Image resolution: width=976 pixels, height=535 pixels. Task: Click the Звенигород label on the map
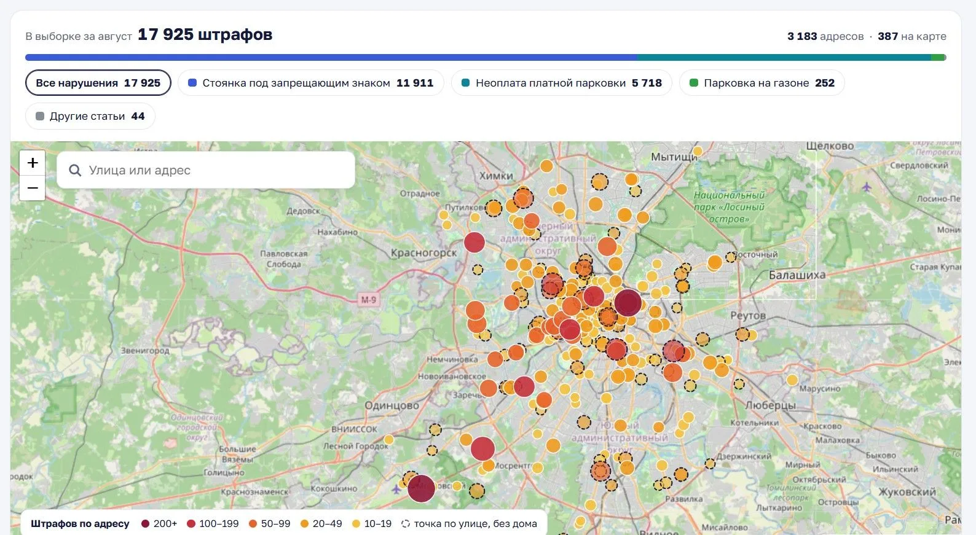145,351
